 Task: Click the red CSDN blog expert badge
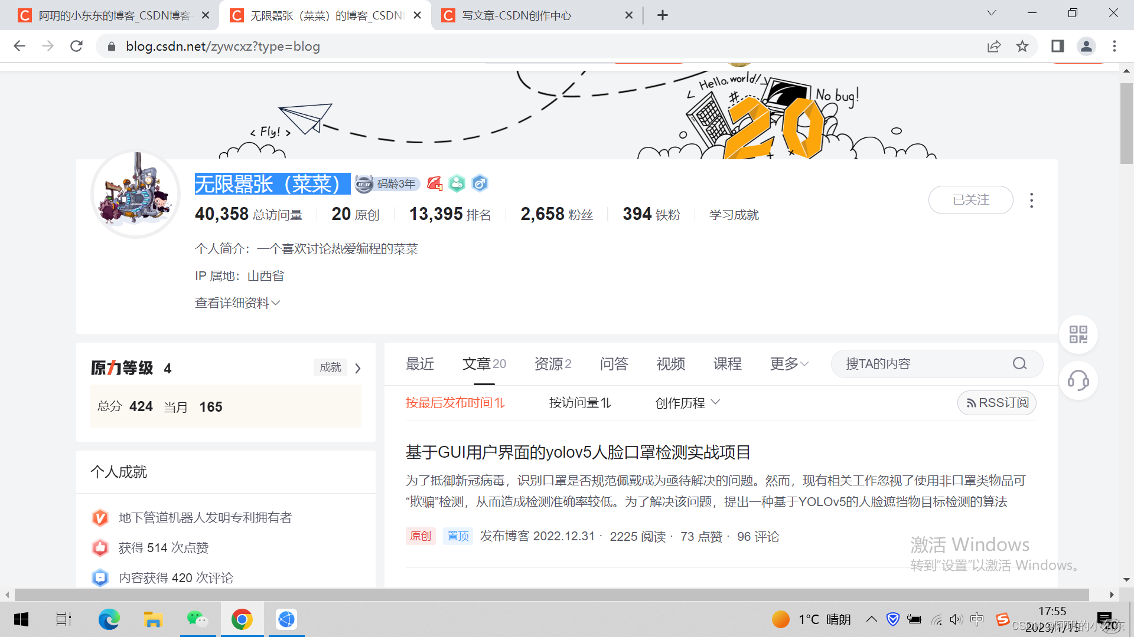tap(435, 183)
